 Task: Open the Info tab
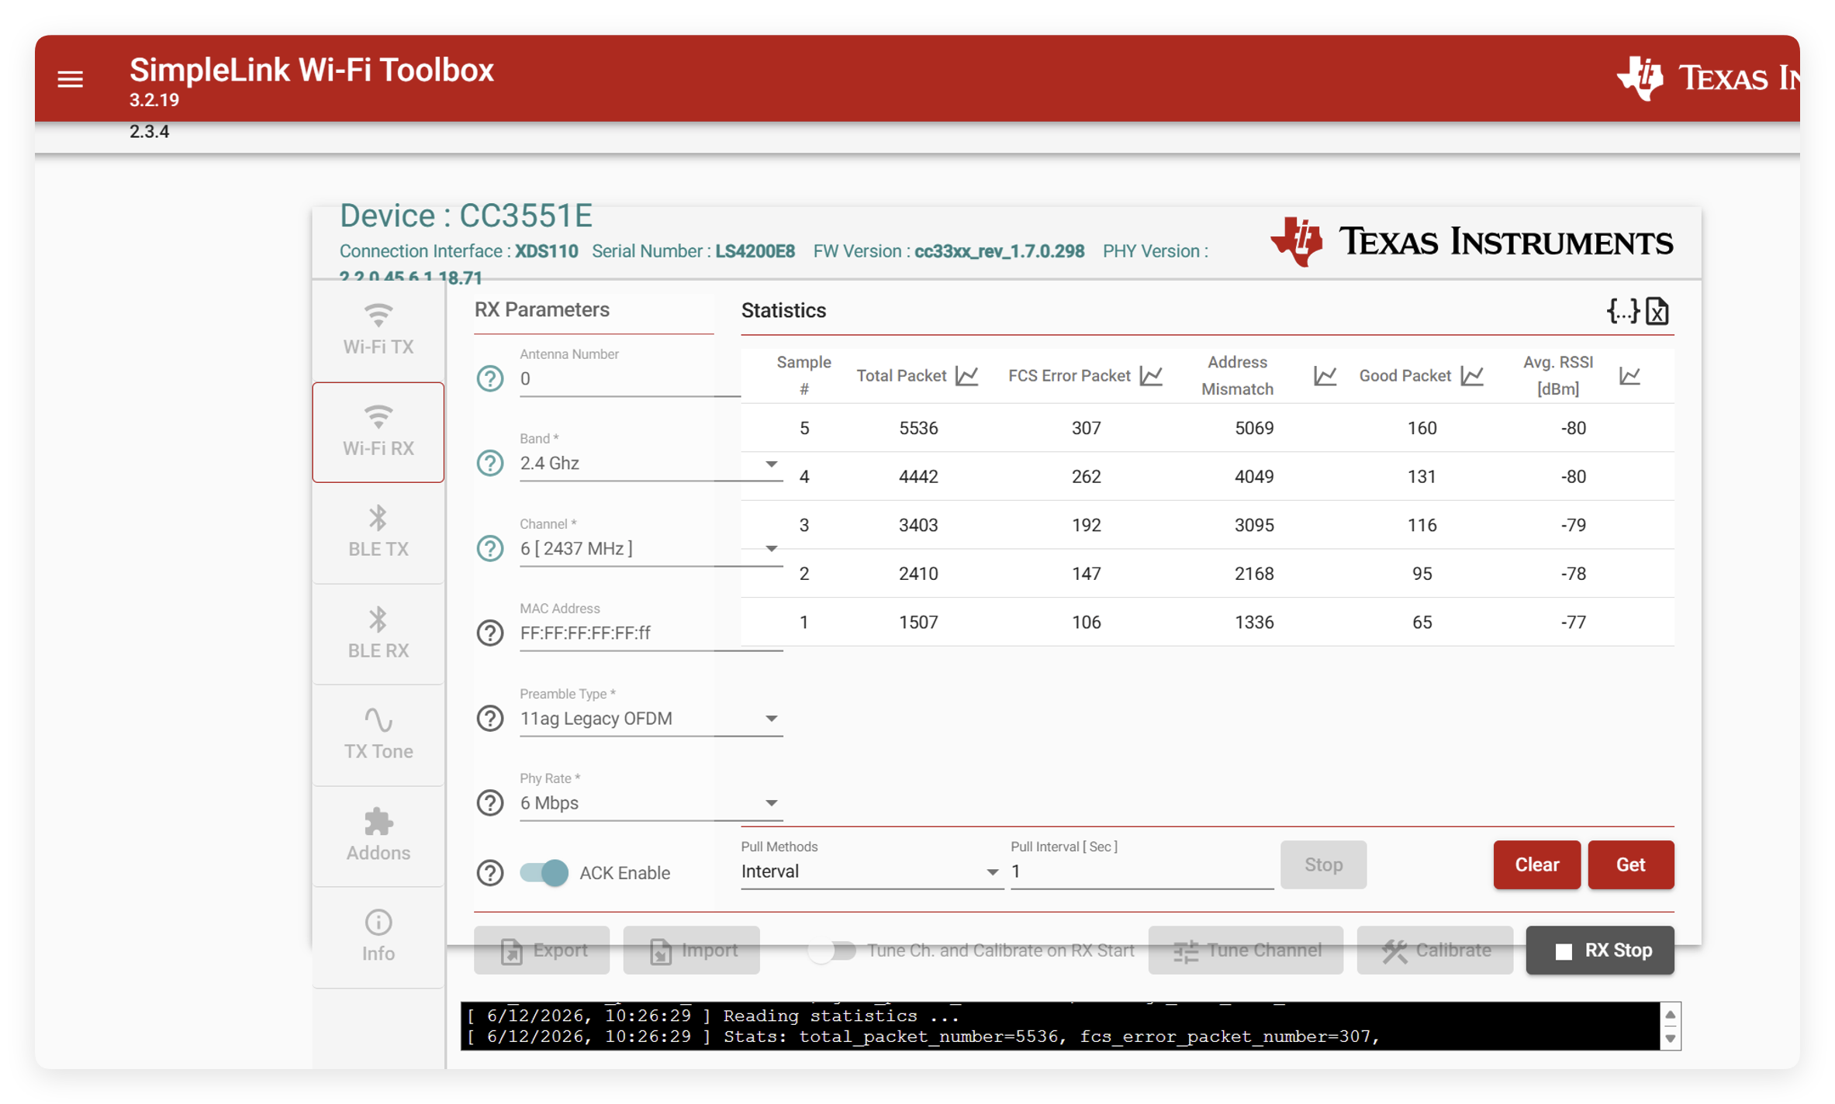[x=378, y=937]
